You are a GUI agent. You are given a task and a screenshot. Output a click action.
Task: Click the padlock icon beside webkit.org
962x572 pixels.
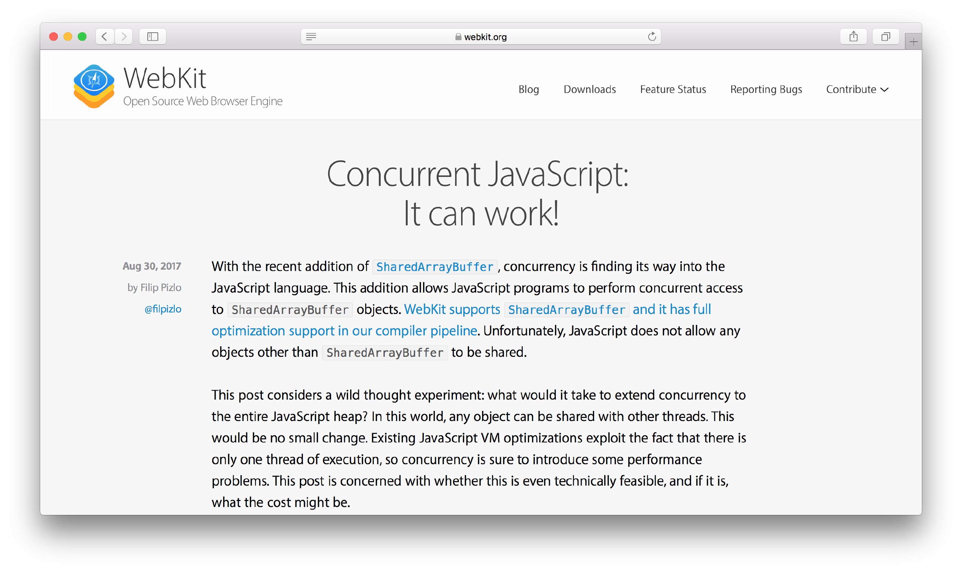pyautogui.click(x=458, y=36)
